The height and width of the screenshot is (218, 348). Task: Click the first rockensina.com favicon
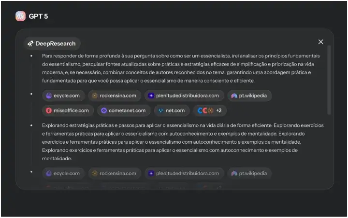[x=95, y=95]
